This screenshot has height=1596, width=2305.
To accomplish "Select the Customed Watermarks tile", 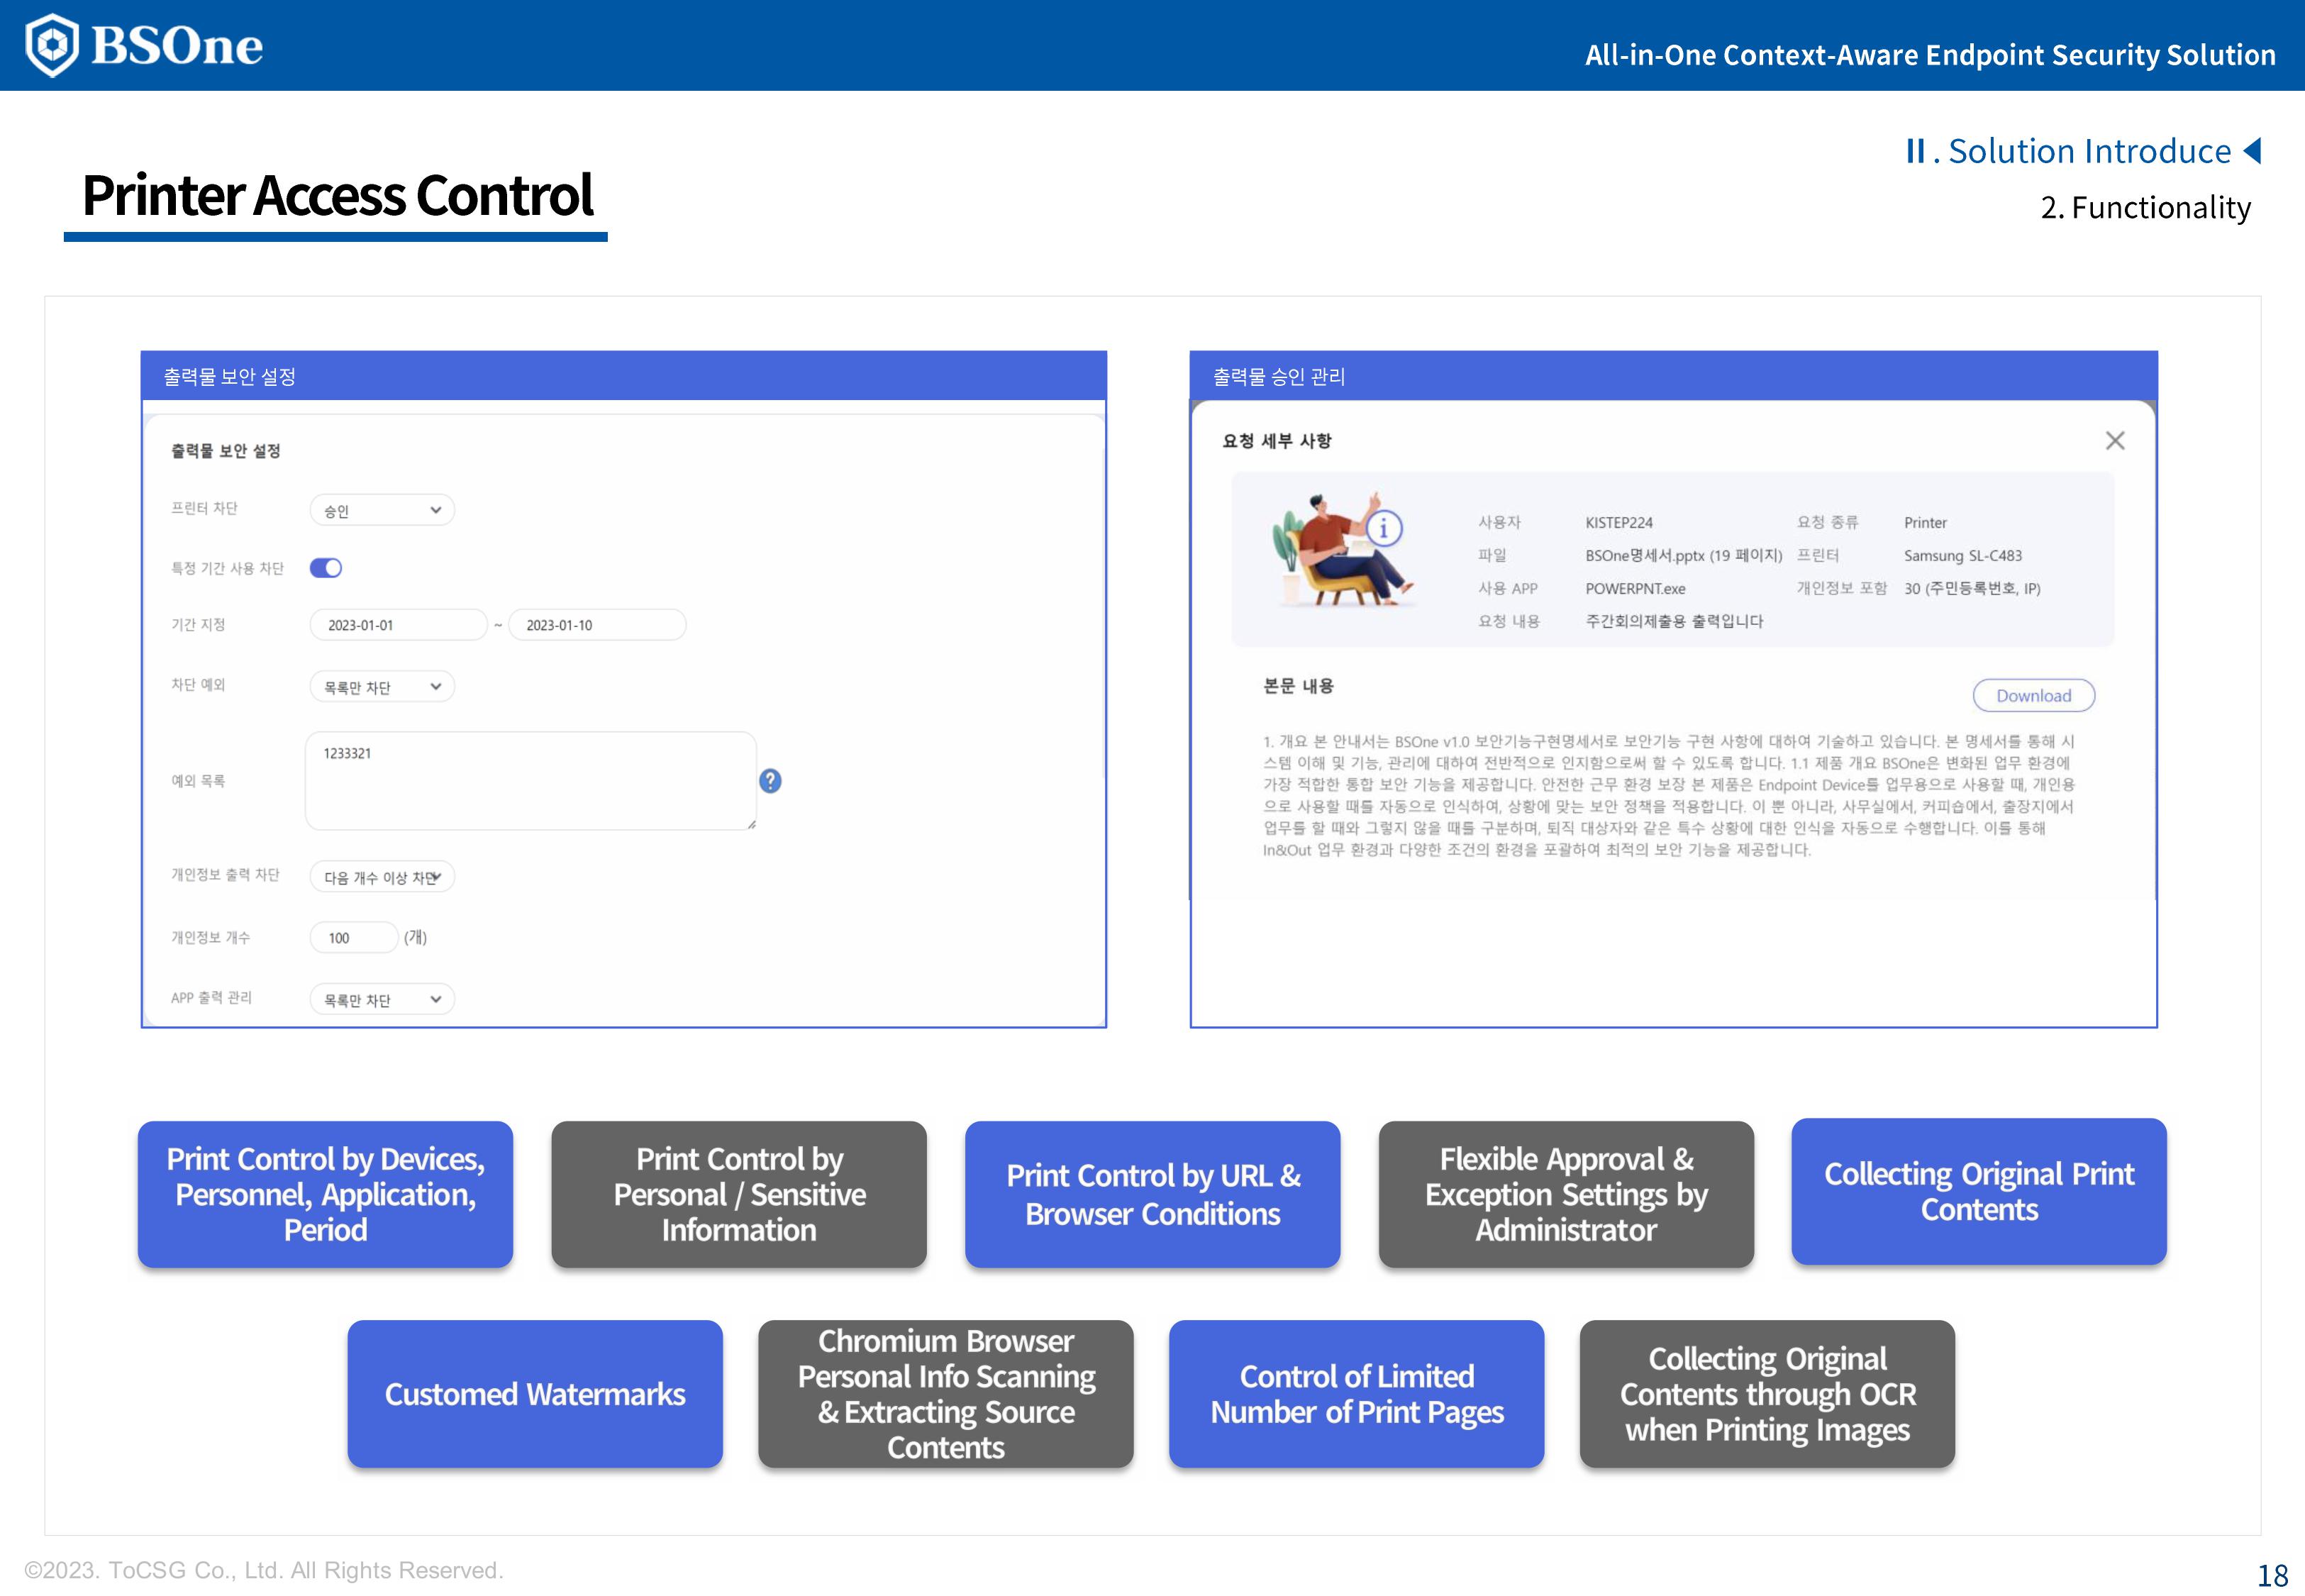I will click(535, 1394).
